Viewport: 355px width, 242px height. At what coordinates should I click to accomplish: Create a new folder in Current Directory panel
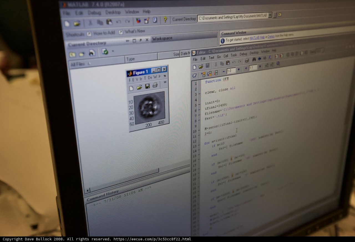82,54
